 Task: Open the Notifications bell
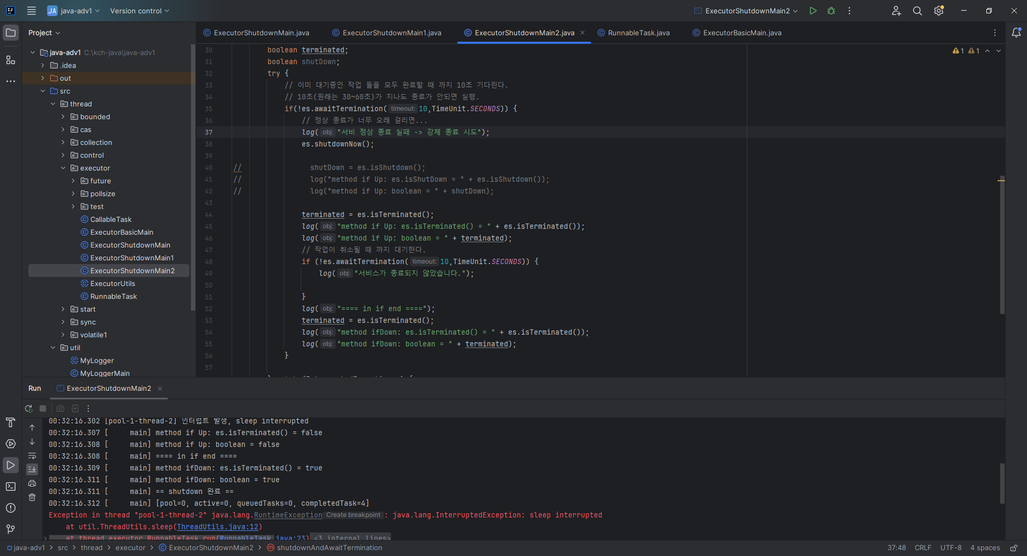[x=1016, y=33]
